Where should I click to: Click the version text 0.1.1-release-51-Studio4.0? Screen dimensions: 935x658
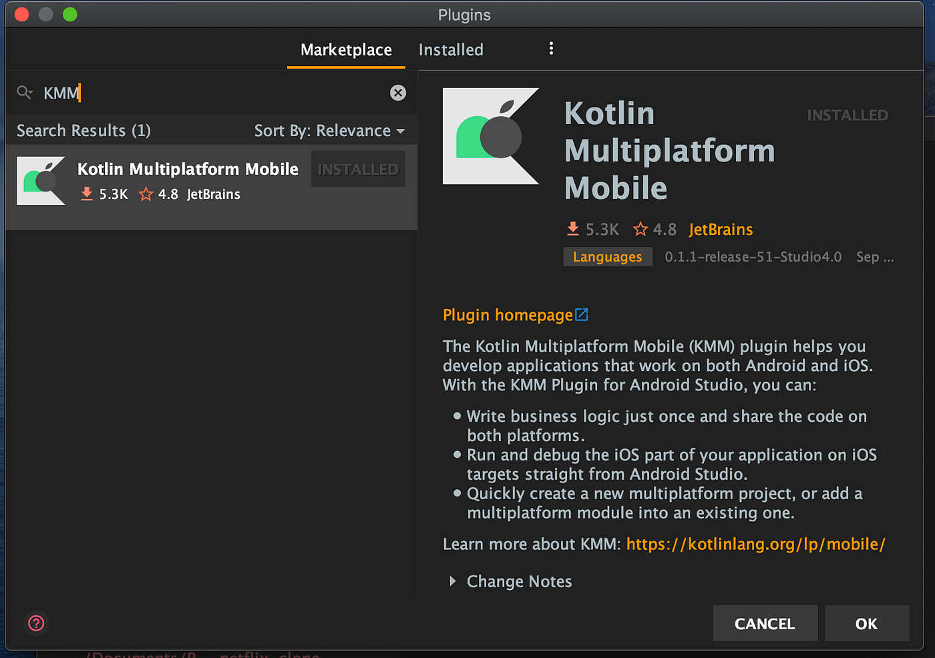(x=753, y=257)
